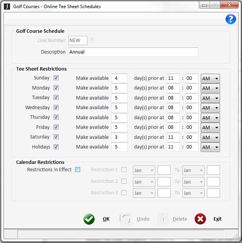Image resolution: width=242 pixels, height=243 pixels.
Task: Click the Delete icon
Action: click(163, 219)
